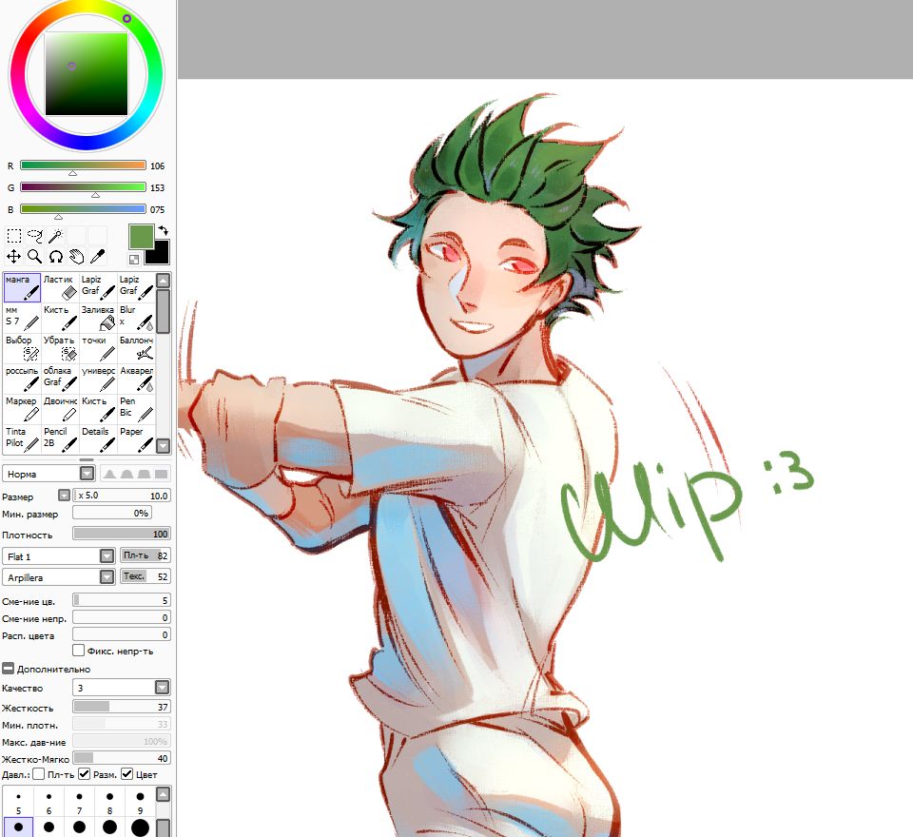The width and height of the screenshot is (913, 837).
Task: Choose the россыпь brush
Action: (22, 379)
